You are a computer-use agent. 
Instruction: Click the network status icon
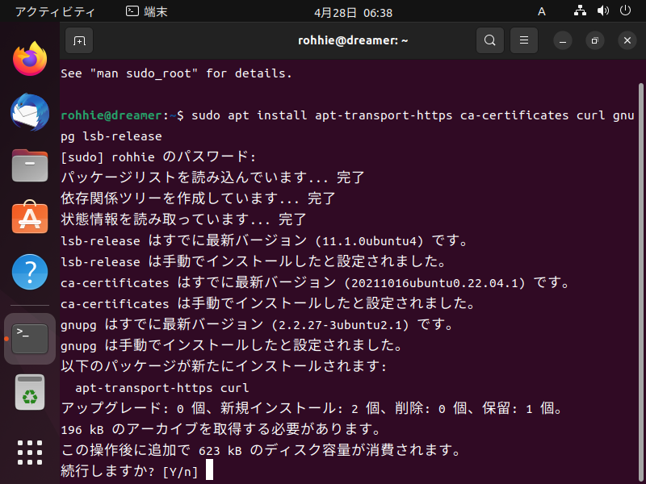pyautogui.click(x=580, y=11)
